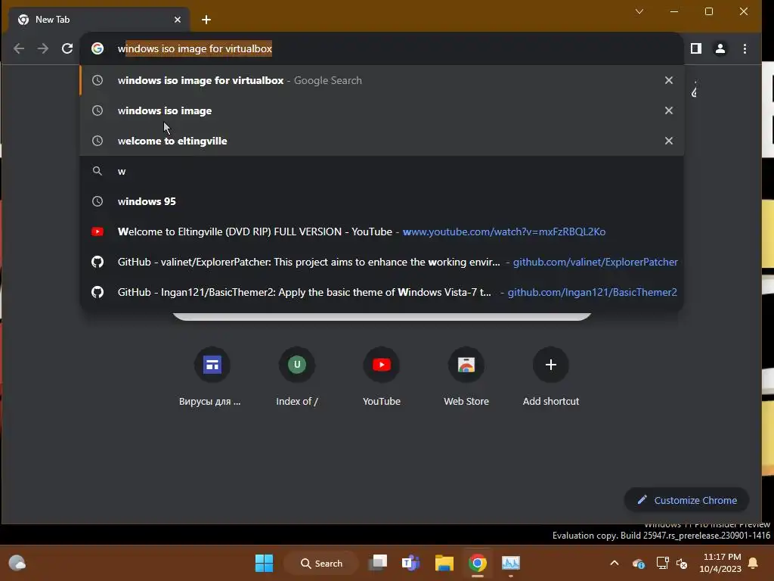774x581 pixels.
Task: Click the Google icon in address bar
Action: click(x=98, y=48)
